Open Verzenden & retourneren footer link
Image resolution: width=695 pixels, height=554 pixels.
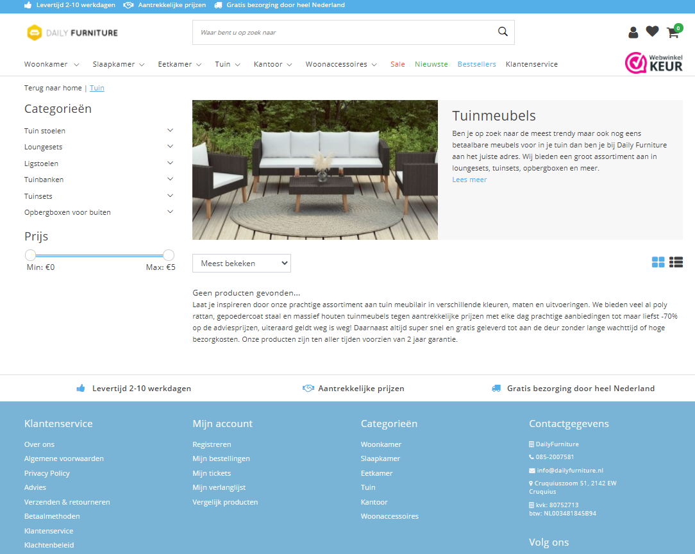coord(67,502)
